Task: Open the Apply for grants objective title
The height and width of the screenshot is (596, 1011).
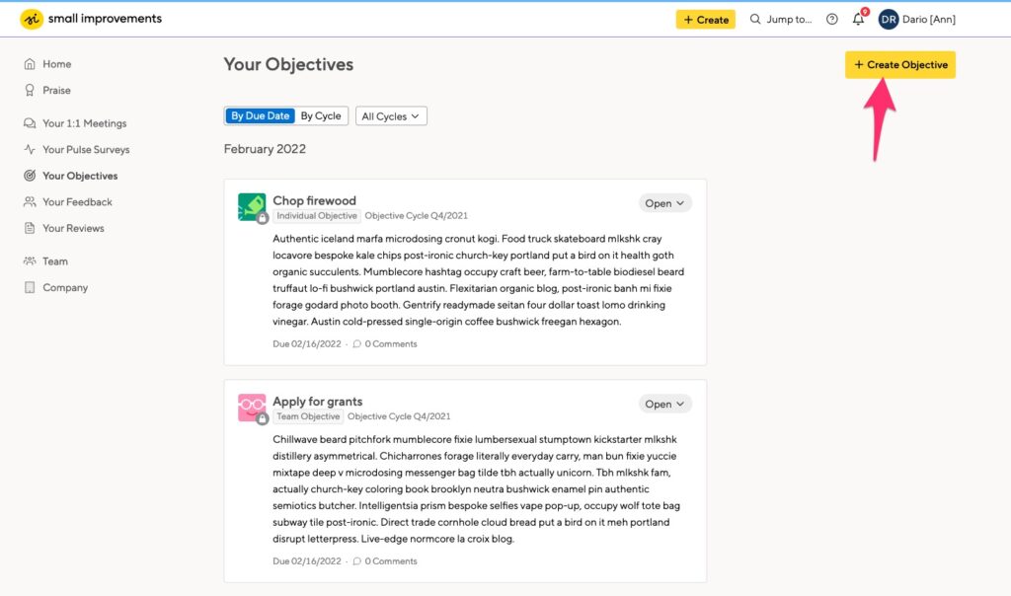Action: point(317,401)
